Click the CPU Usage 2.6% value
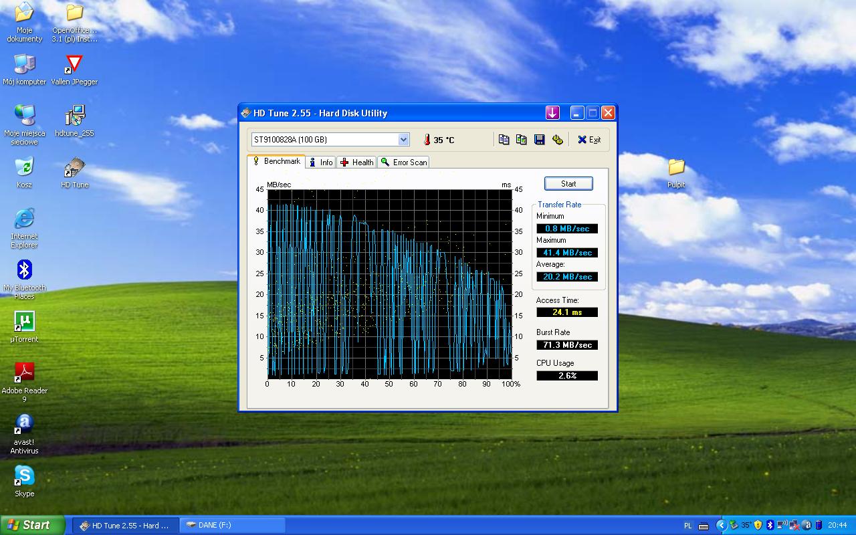This screenshot has height=535, width=856. [x=567, y=376]
